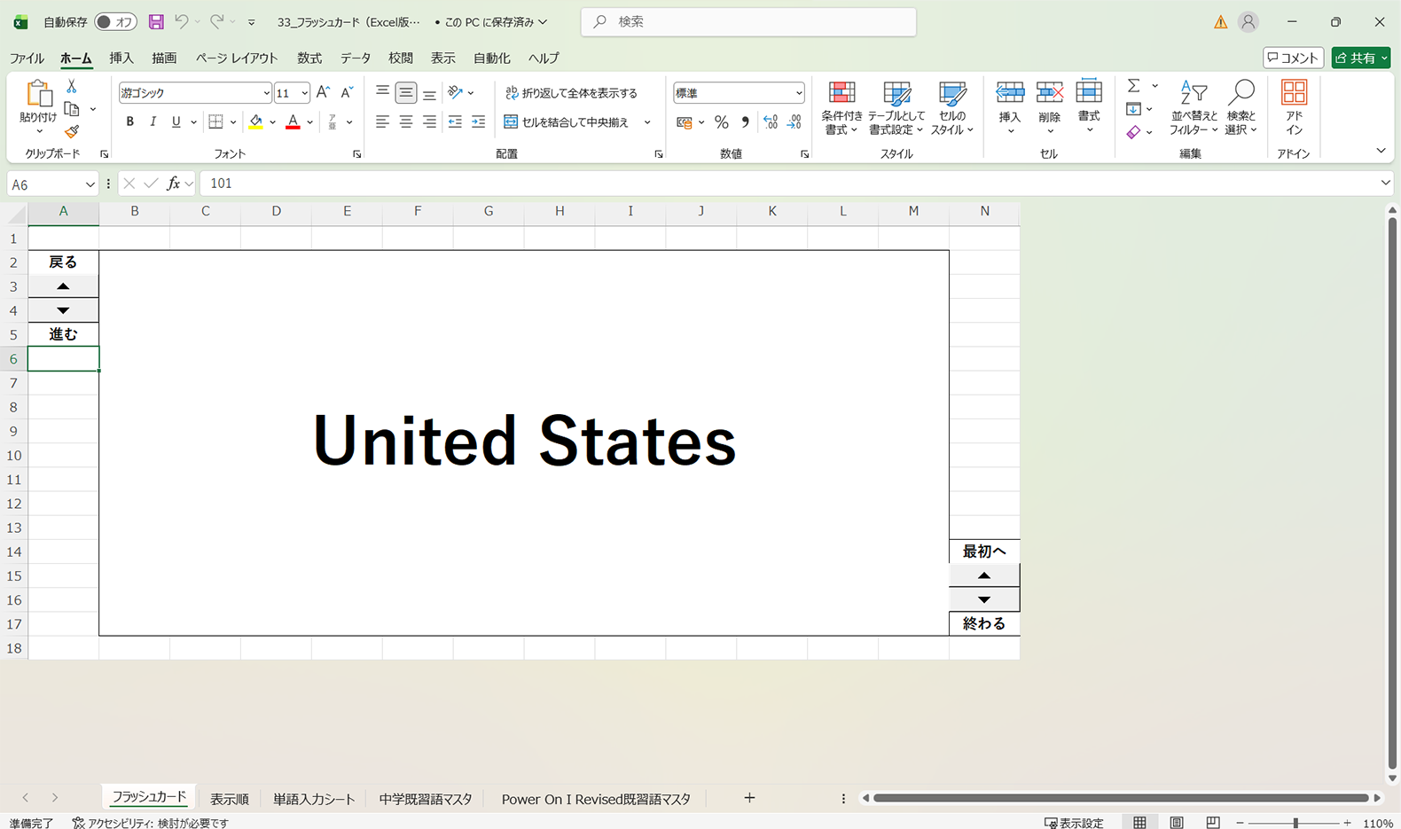1401x829 pixels.
Task: Click the Comments button
Action: 1293,59
